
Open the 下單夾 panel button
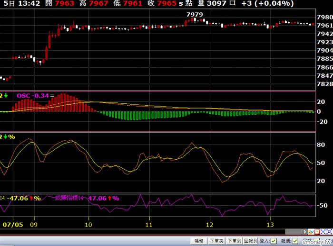click(x=216, y=241)
